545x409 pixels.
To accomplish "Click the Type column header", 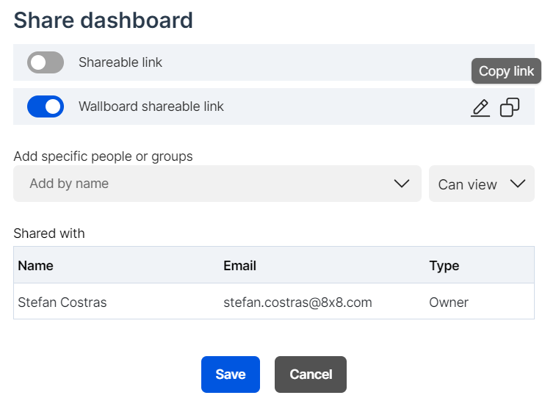I will click(x=444, y=266).
